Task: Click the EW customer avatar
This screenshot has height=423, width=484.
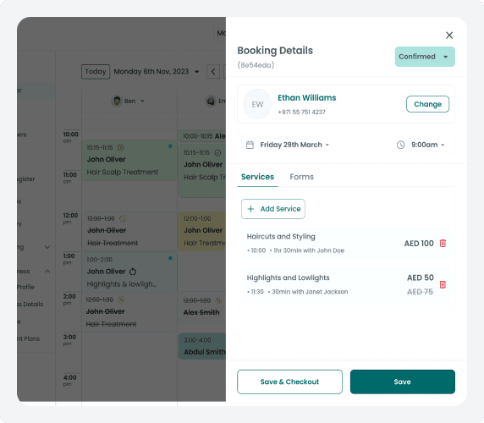Action: 257,104
